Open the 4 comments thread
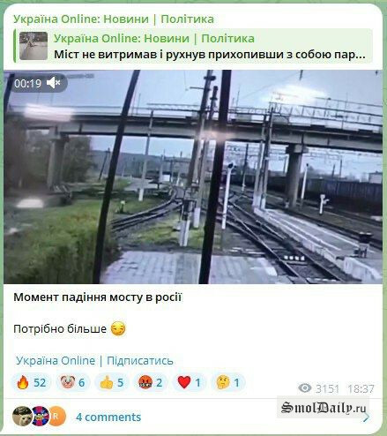The width and height of the screenshot is (387, 436). point(108,417)
